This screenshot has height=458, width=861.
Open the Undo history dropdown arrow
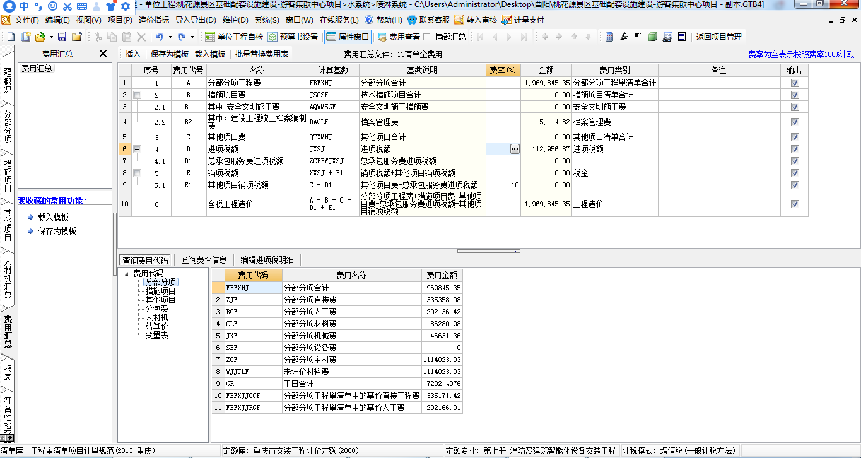170,37
